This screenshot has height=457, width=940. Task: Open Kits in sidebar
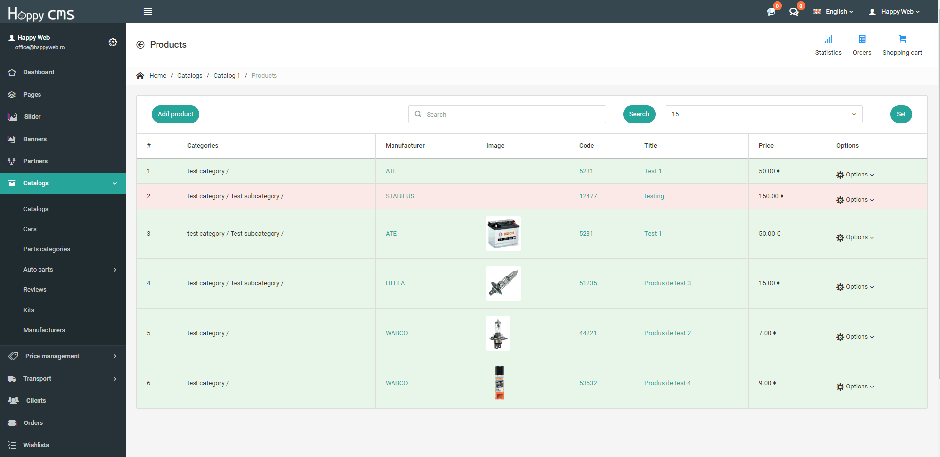coord(29,310)
